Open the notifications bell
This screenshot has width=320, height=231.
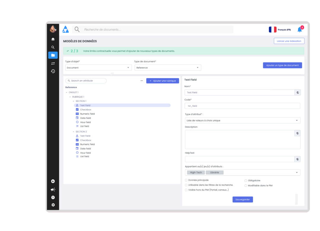click(x=300, y=30)
